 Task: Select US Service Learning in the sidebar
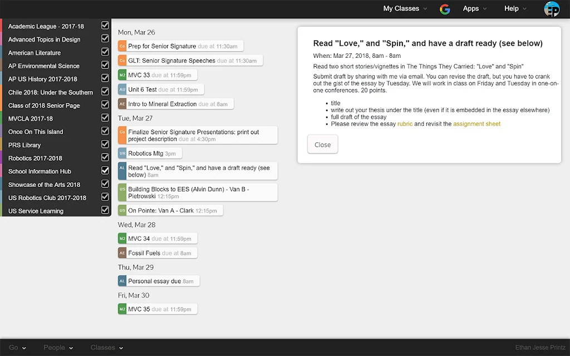[x=36, y=211]
